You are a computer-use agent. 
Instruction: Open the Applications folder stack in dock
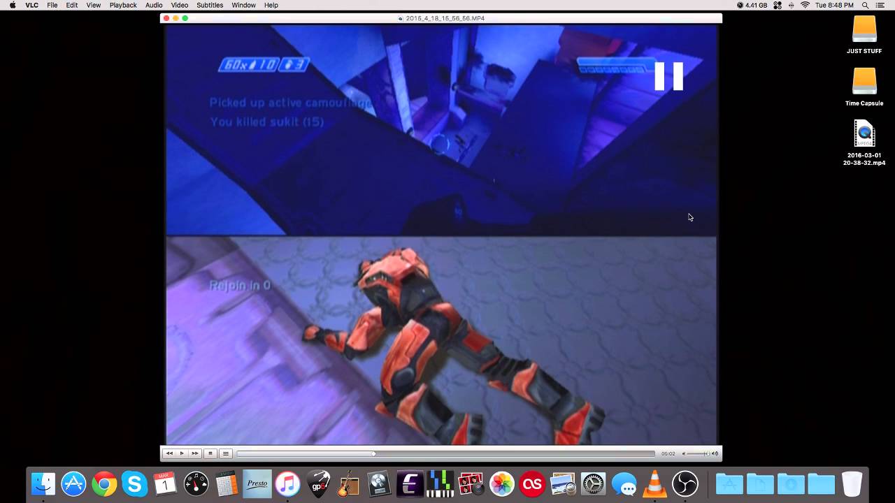729,483
